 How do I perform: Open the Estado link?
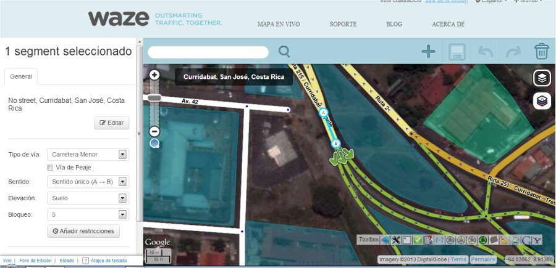coord(67,261)
